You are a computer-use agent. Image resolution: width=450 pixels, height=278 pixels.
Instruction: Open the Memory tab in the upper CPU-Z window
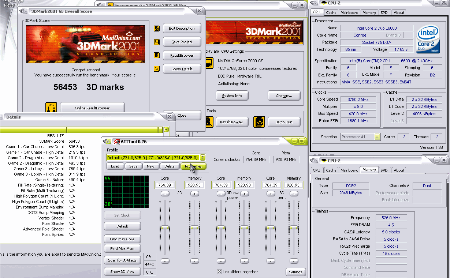coord(369,12)
